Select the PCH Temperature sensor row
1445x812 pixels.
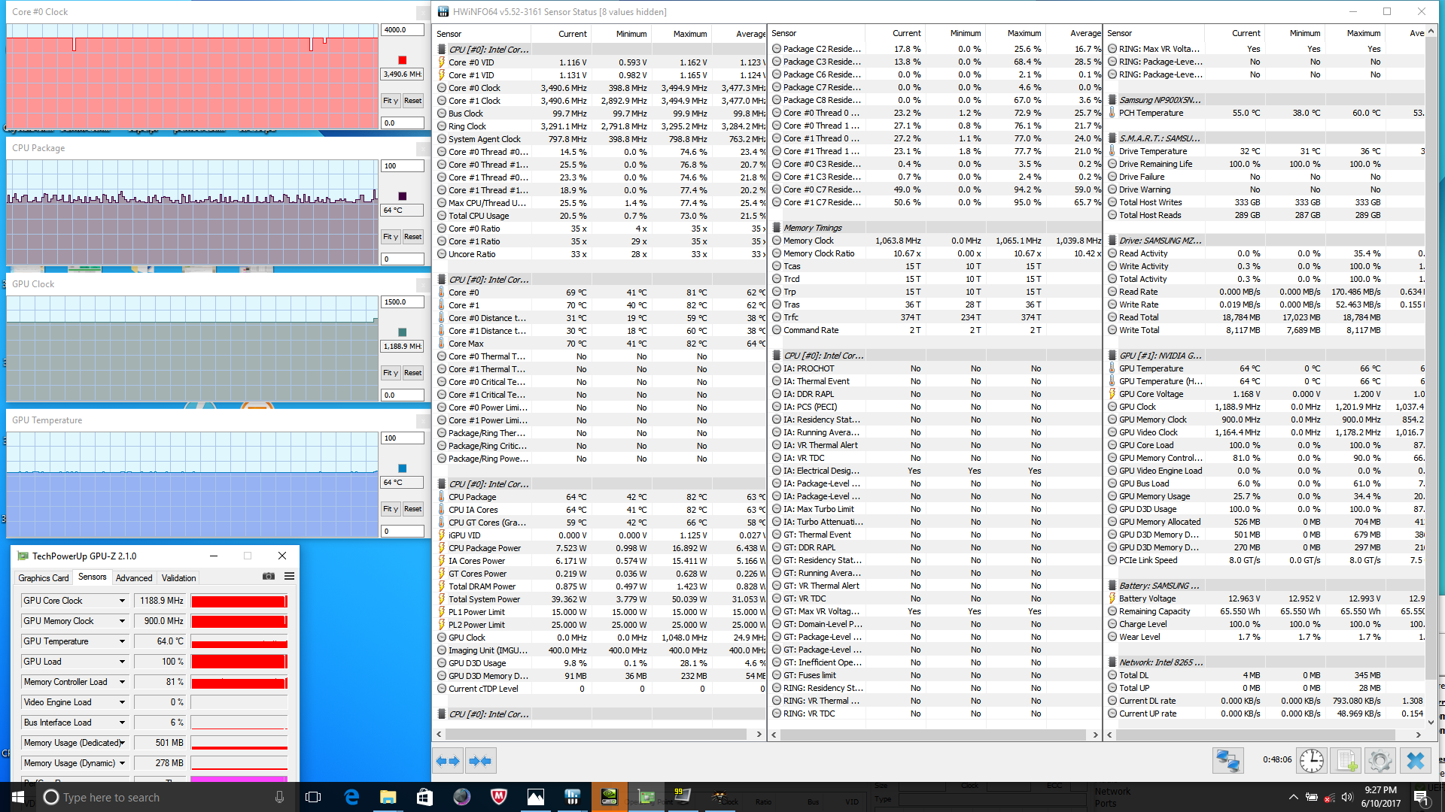(1266, 113)
